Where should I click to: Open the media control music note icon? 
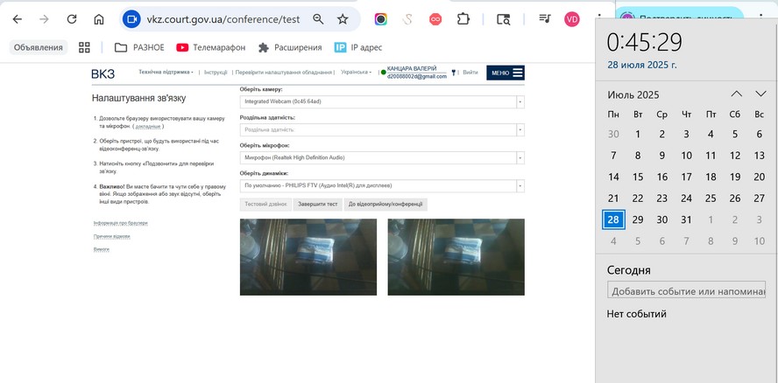click(545, 19)
